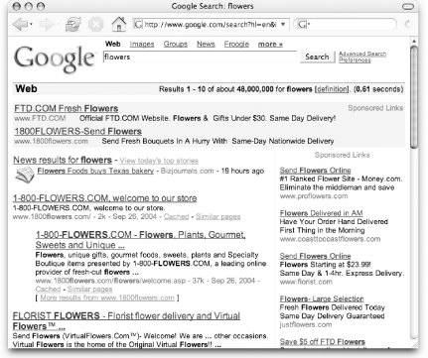The image size is (428, 358).
Task: Open the address bar history dropdown
Action: coord(283,25)
